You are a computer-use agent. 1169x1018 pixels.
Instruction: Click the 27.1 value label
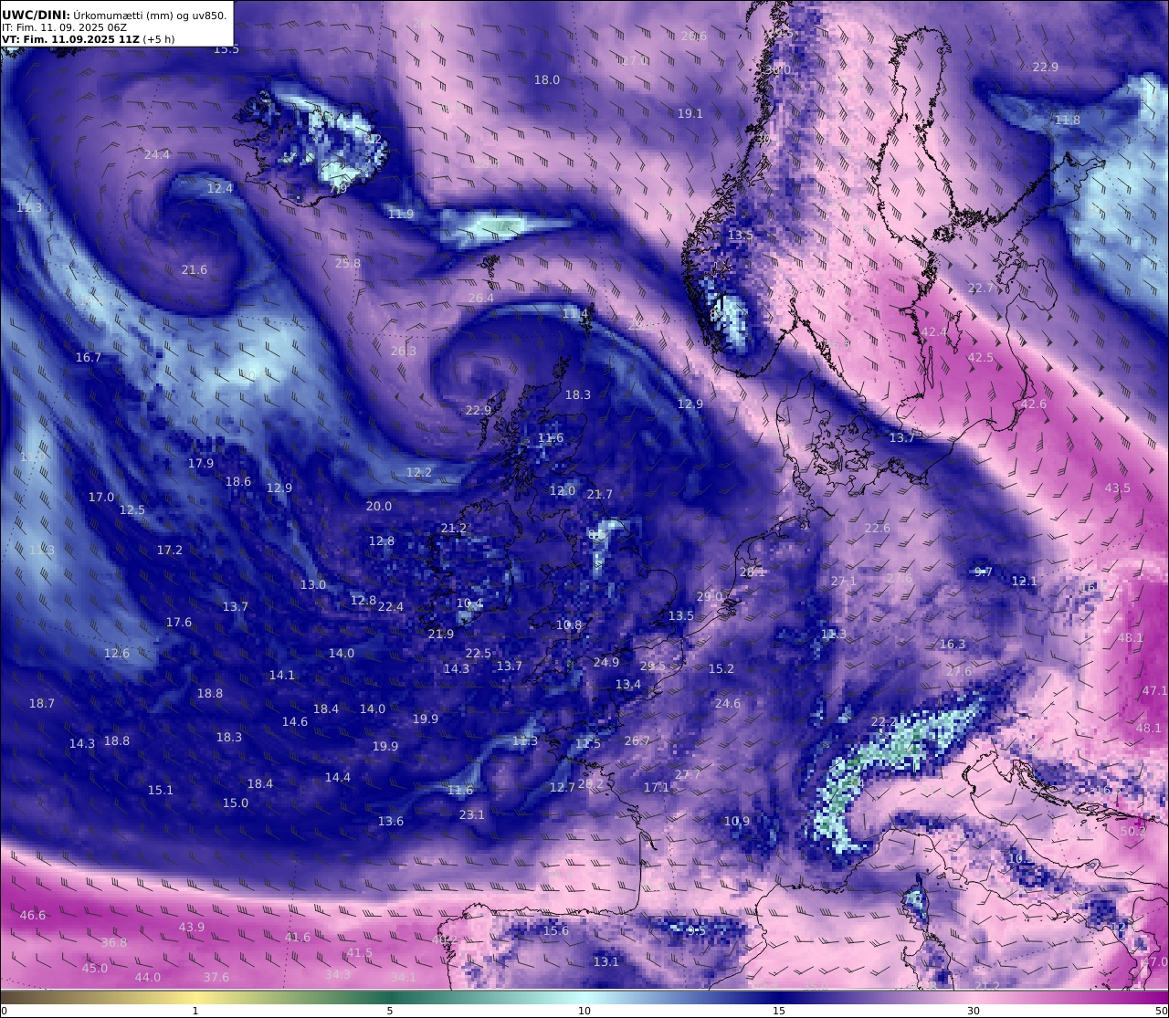click(x=844, y=581)
